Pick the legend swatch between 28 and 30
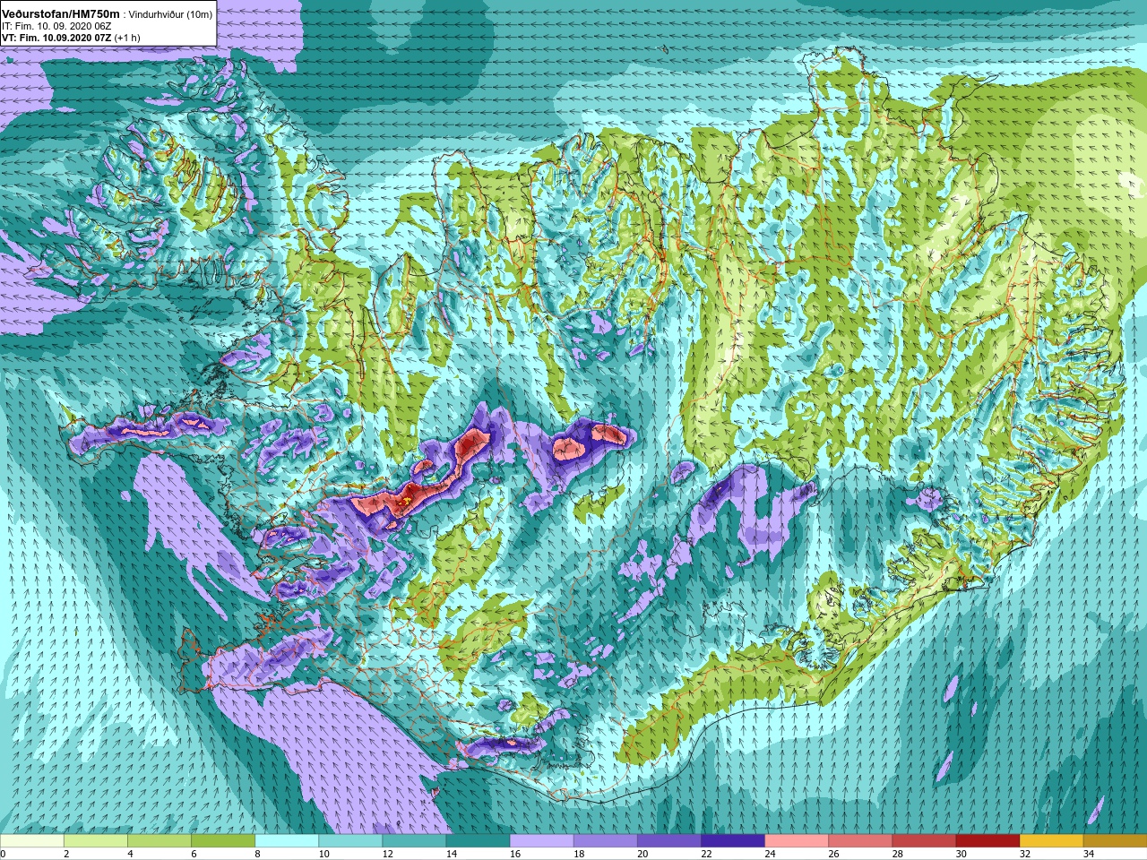 pyautogui.click(x=923, y=841)
